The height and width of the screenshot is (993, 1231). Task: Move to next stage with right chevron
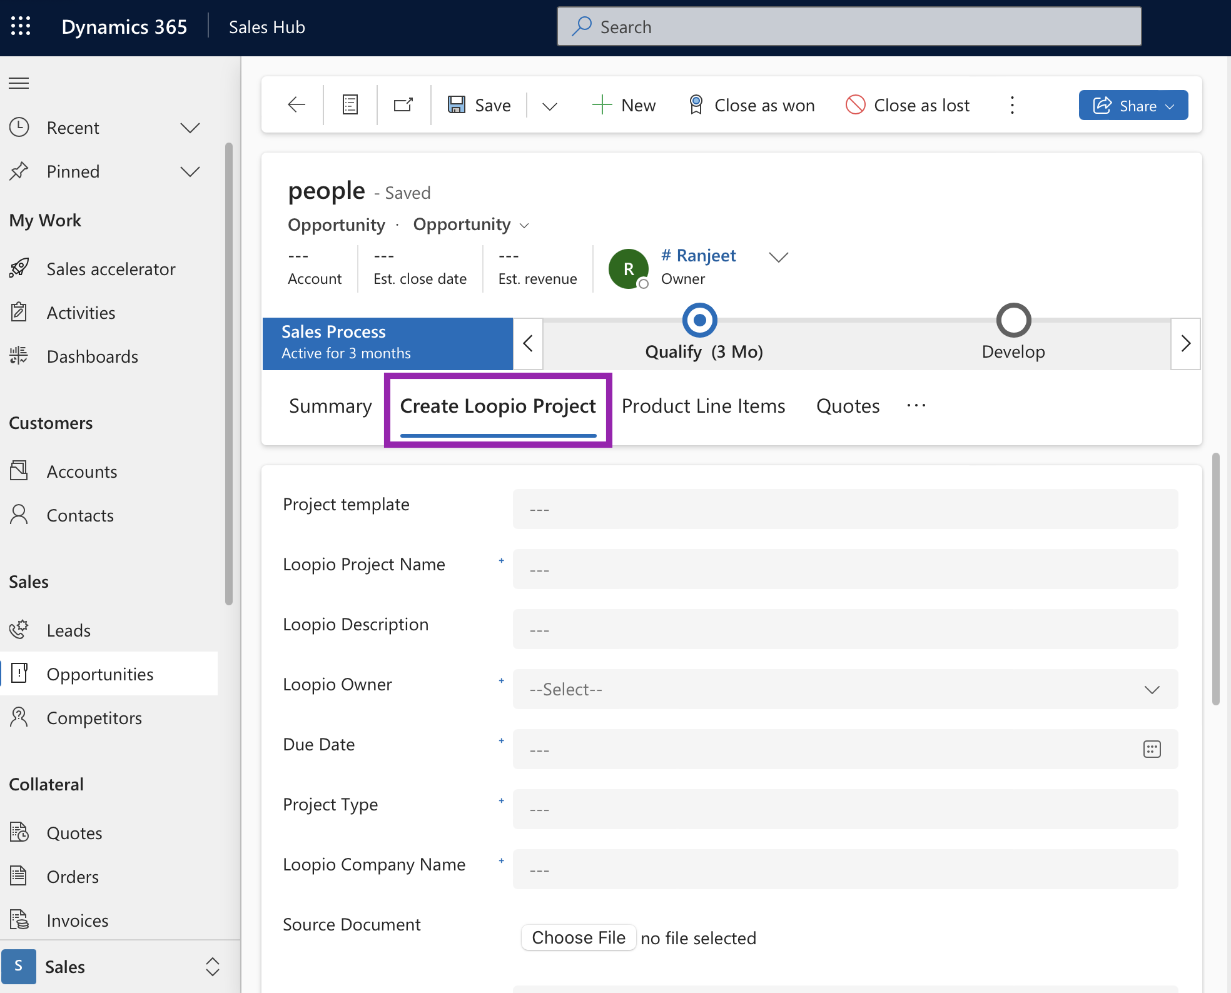pos(1185,343)
